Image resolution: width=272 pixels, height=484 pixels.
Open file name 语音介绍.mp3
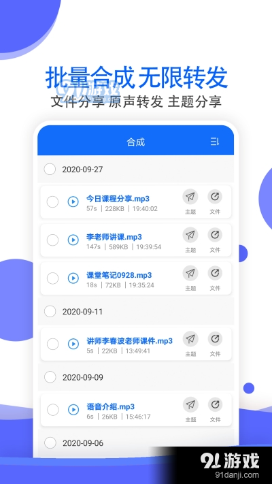click(110, 406)
